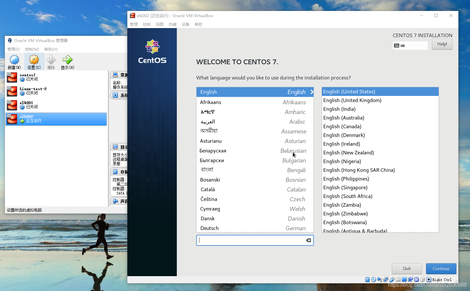Choose English (Botswana) locale
This screenshot has height=291, width=470.
point(380,223)
